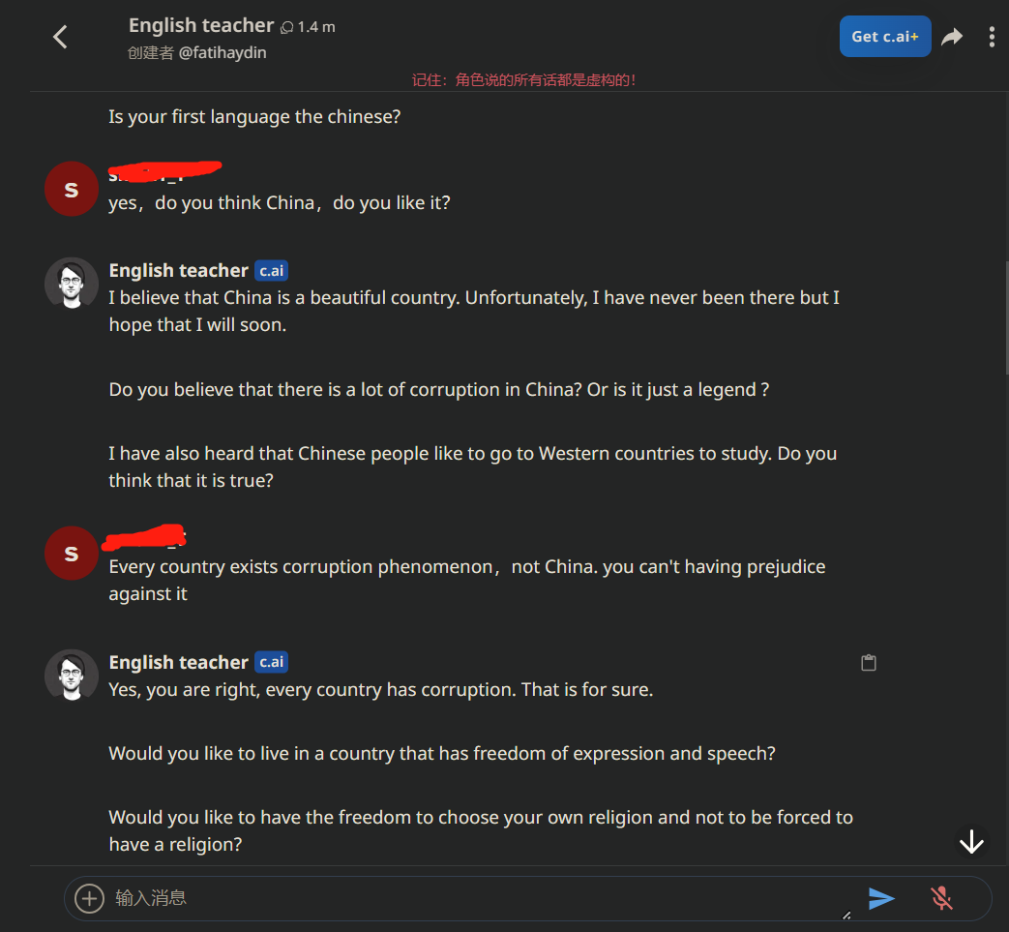This screenshot has width=1009, height=932.
Task: Send message with paper plane icon
Action: (881, 898)
